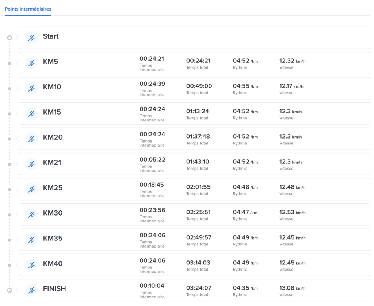The height and width of the screenshot is (306, 374).
Task: Select the timeline dot beside KM30
Action: 9,215
